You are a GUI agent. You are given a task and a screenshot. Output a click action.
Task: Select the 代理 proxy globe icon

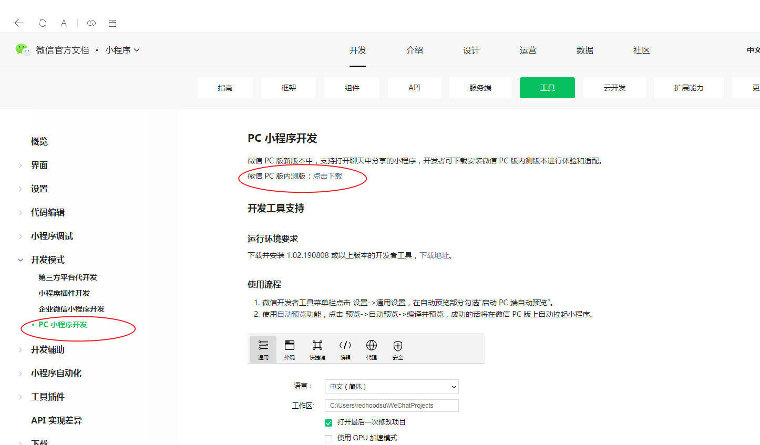click(372, 349)
